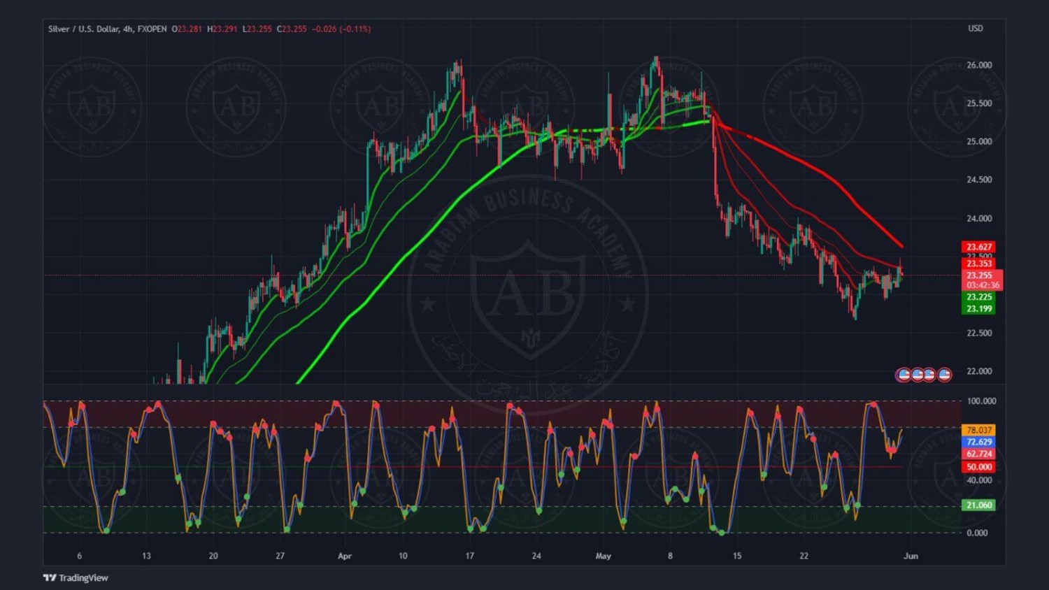
Task: Click the 25.500 price axis label
Action: pyautogui.click(x=979, y=103)
